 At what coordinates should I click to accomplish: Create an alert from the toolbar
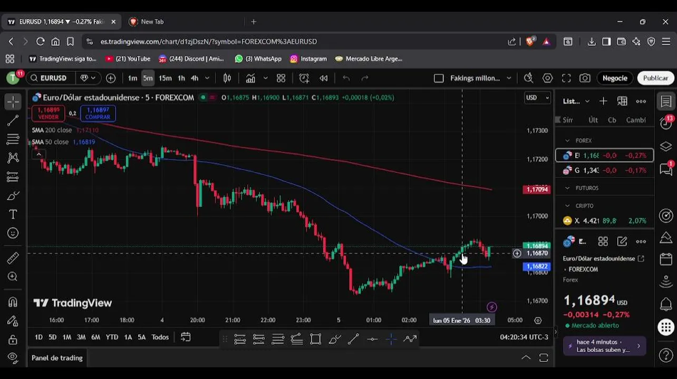tap(304, 78)
